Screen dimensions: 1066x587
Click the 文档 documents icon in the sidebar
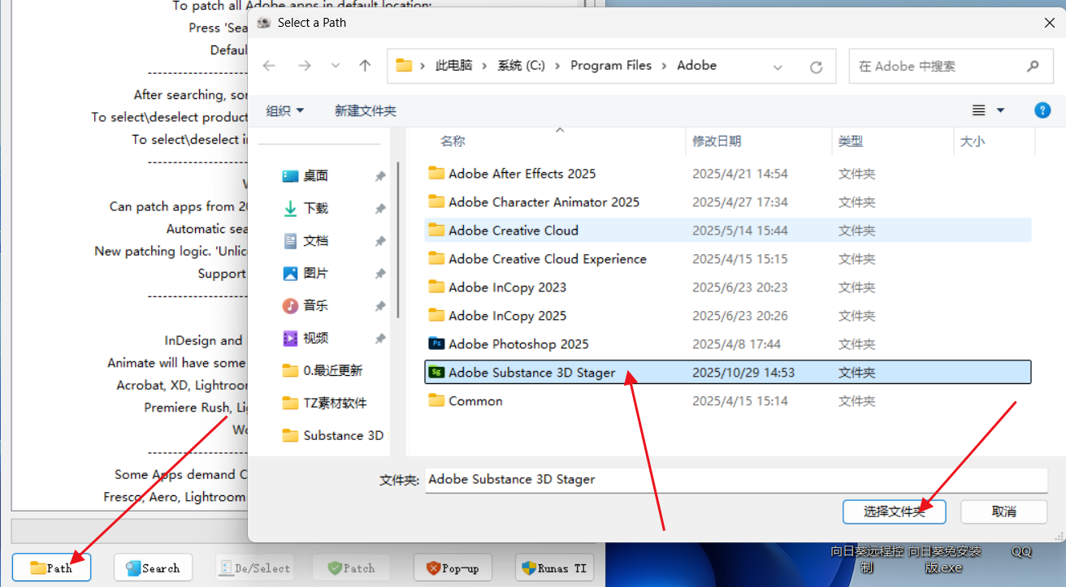[x=290, y=241]
